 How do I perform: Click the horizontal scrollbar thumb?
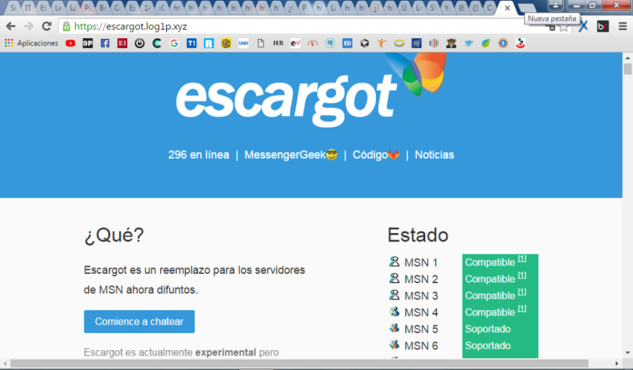pyautogui.click(x=299, y=363)
